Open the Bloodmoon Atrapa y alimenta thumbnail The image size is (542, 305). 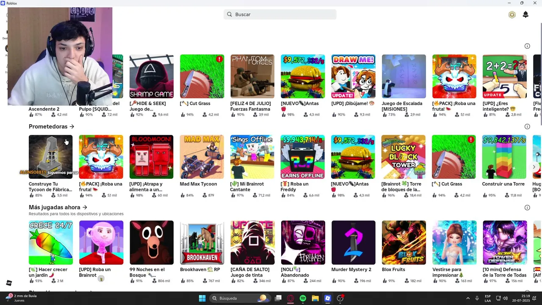(x=152, y=157)
